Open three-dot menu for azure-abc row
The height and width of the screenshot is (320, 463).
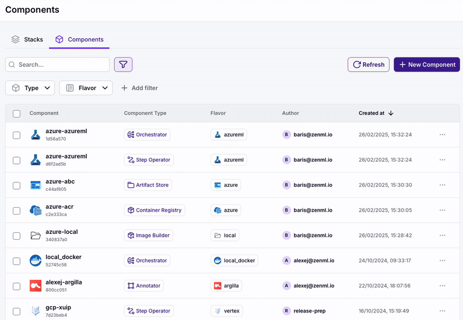442,185
